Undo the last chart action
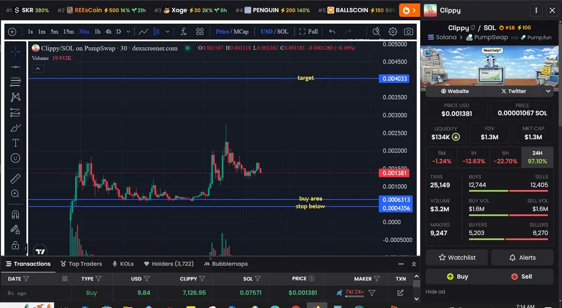 pos(332,32)
